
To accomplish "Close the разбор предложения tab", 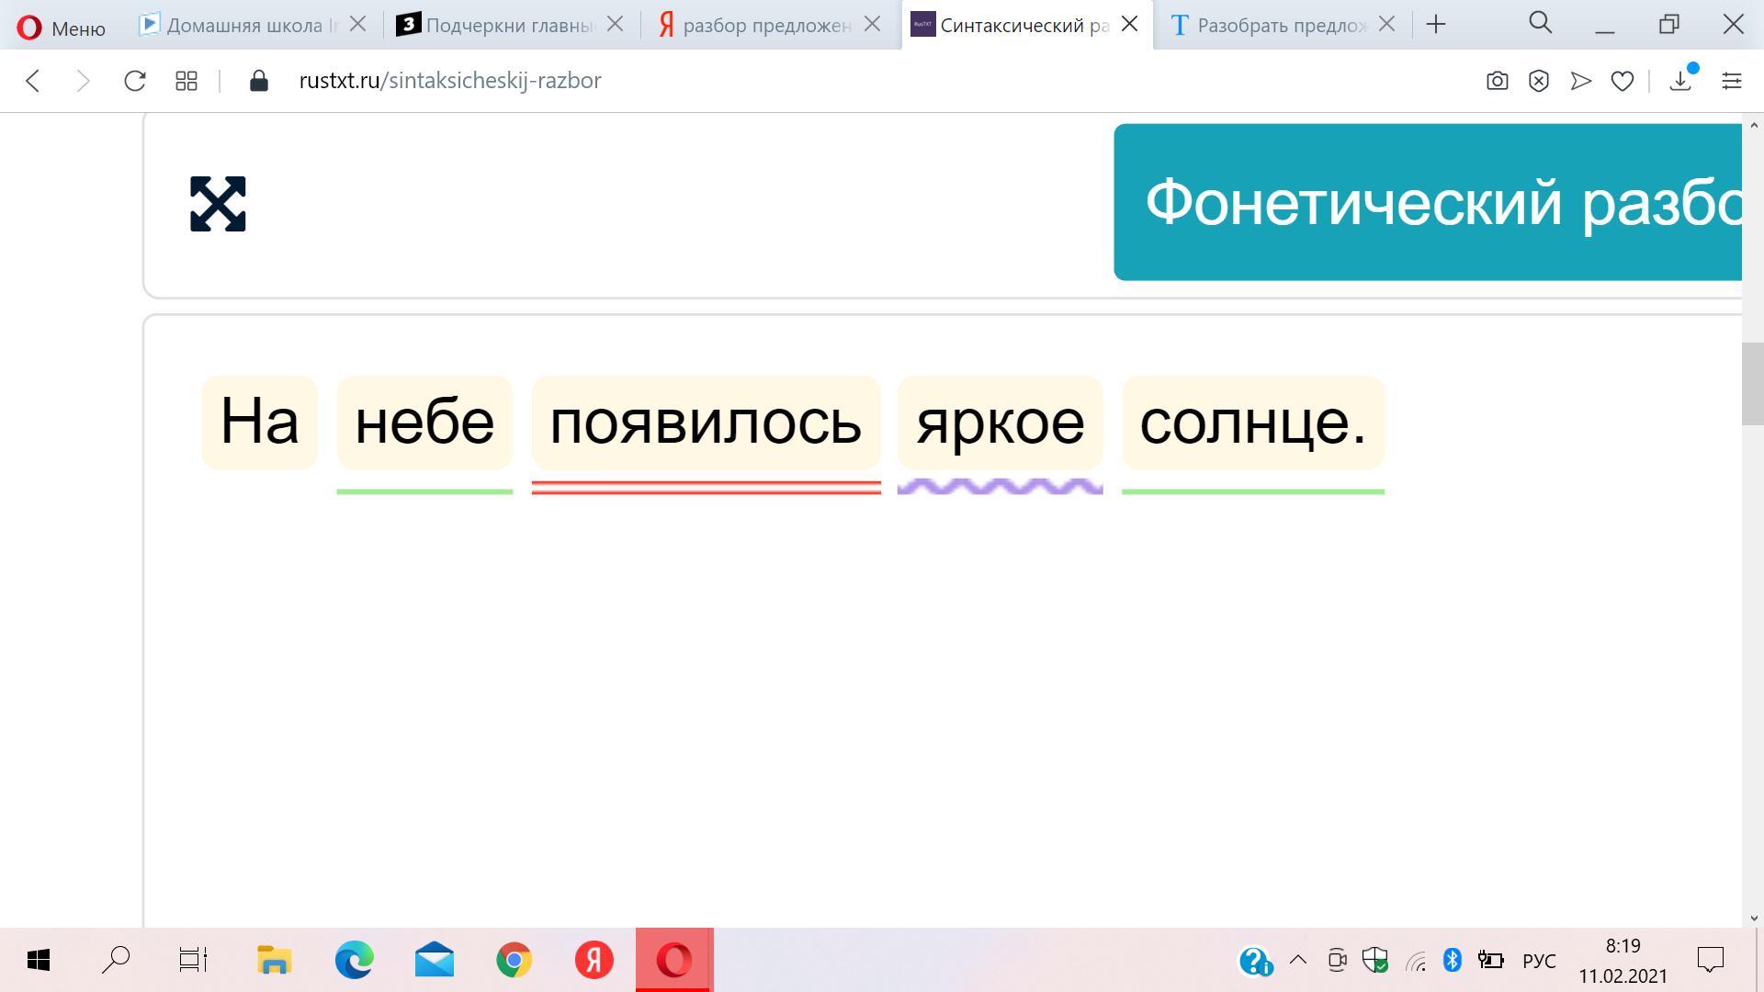I will click(x=873, y=24).
